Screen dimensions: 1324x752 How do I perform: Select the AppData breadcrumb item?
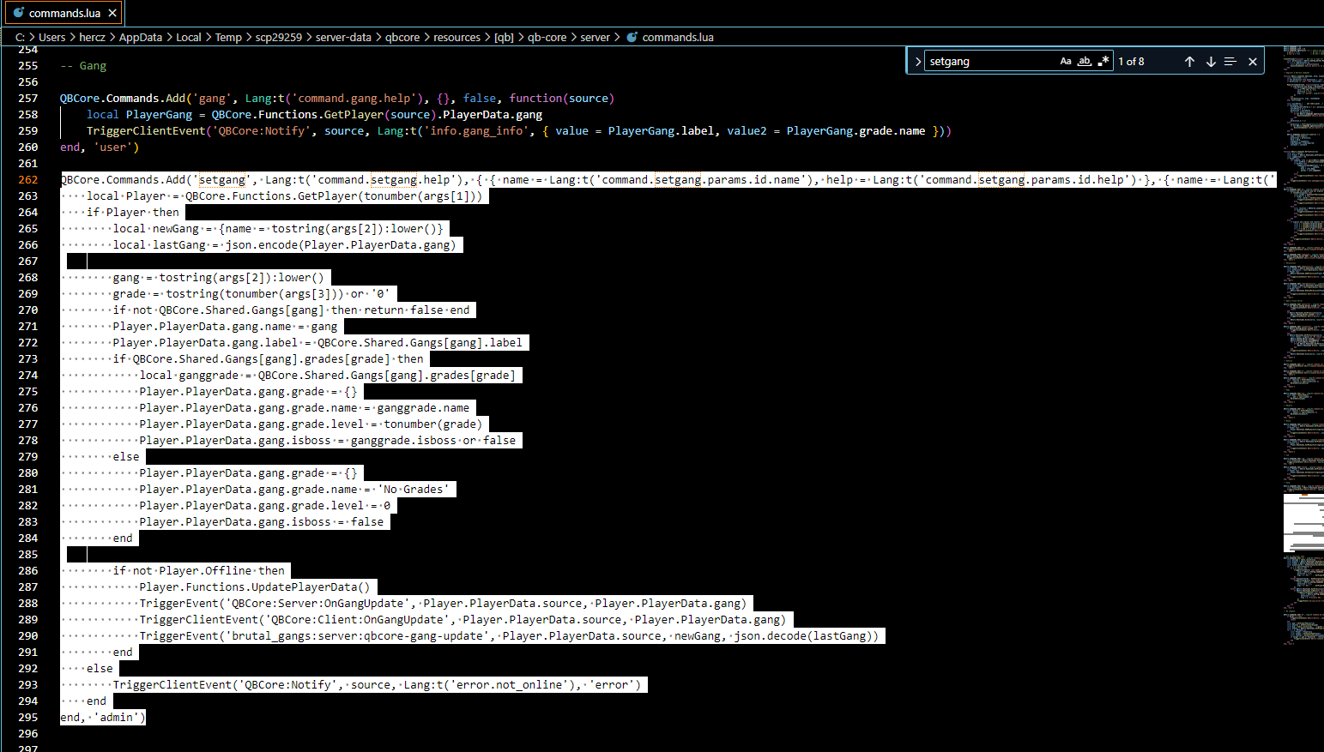[141, 37]
